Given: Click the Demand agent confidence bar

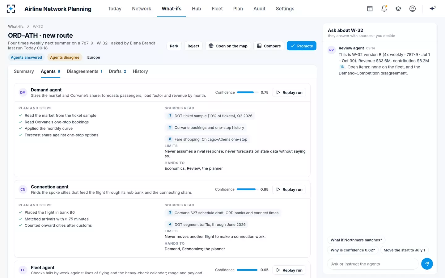Looking at the screenshot, I should [248, 92].
